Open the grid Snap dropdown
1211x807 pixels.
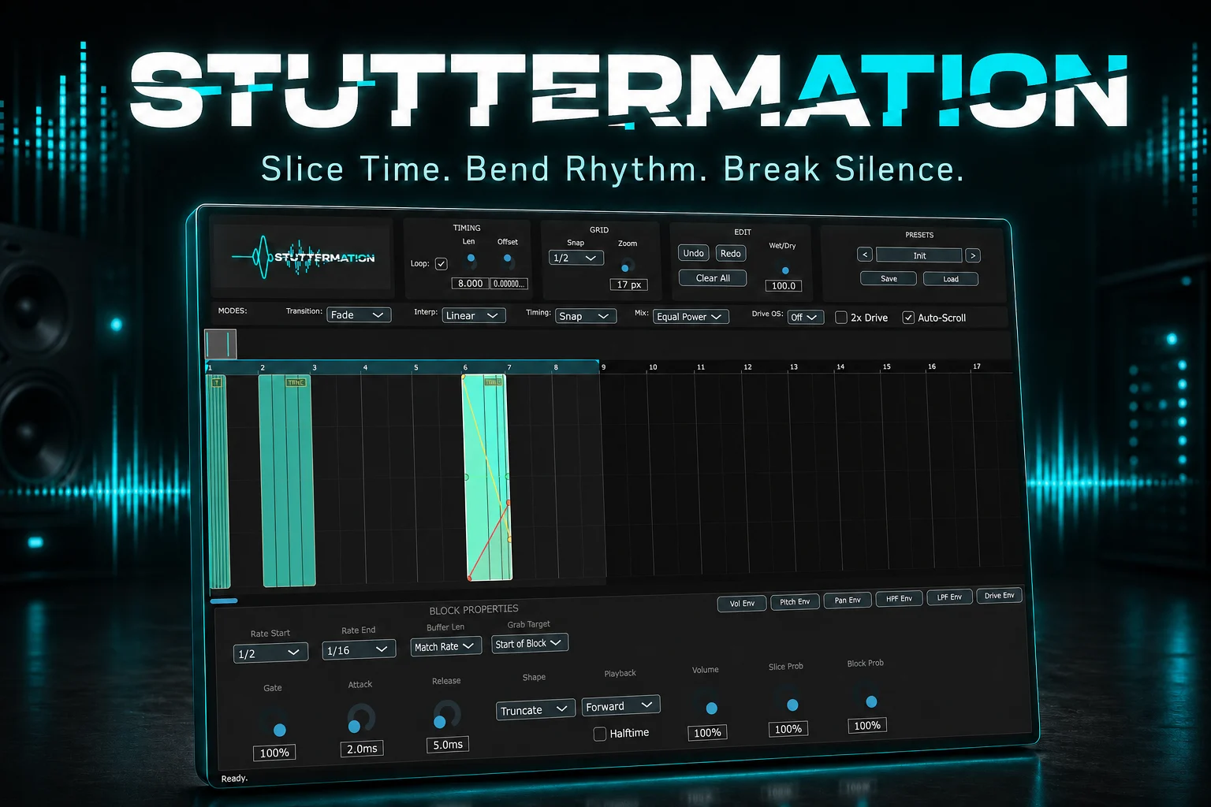click(x=576, y=258)
